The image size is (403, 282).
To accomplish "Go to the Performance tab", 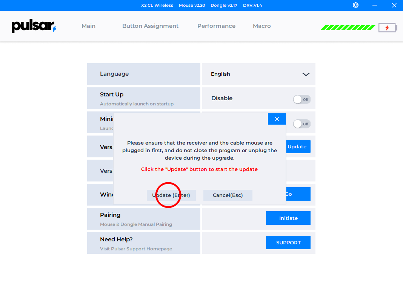I will (217, 26).
